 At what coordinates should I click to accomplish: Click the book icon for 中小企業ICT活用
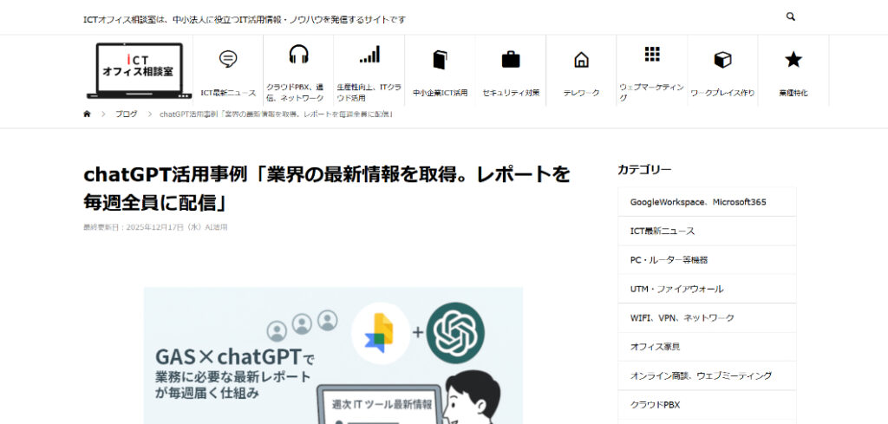(x=440, y=60)
